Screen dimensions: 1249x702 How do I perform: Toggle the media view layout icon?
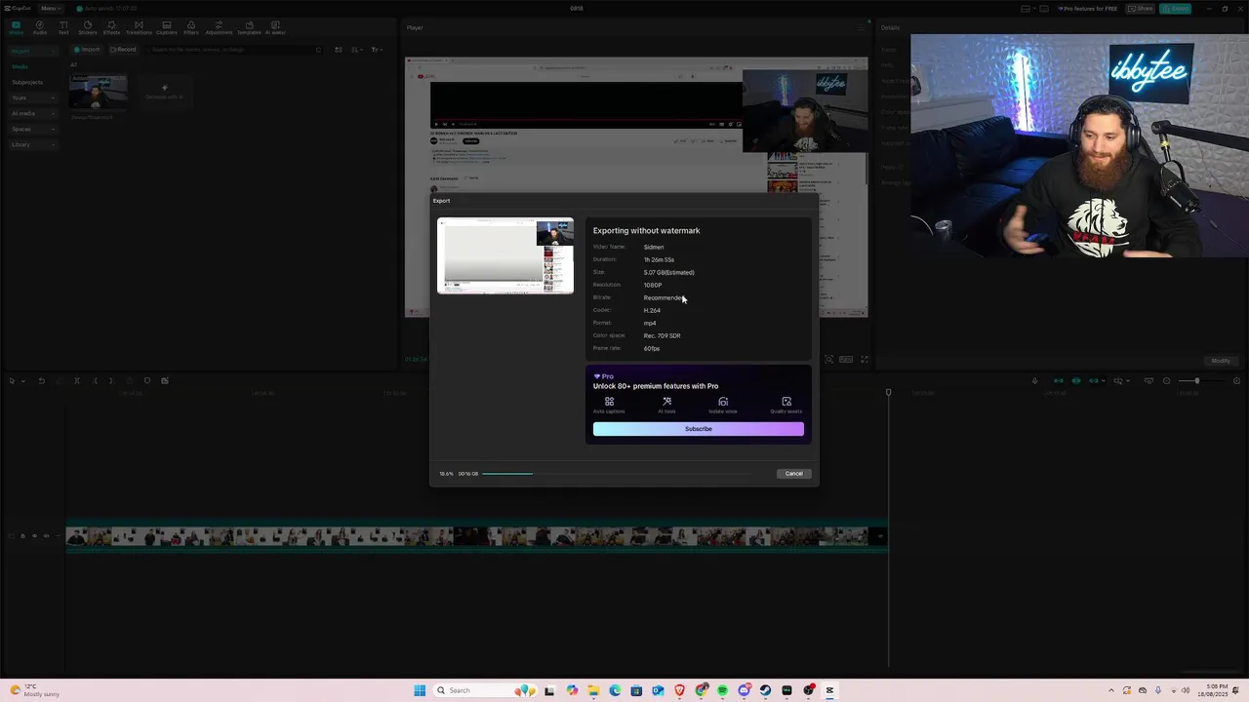[x=339, y=50]
